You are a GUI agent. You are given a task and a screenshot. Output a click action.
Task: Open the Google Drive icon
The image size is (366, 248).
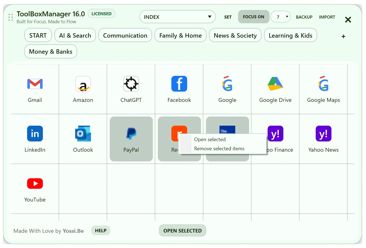click(x=275, y=84)
